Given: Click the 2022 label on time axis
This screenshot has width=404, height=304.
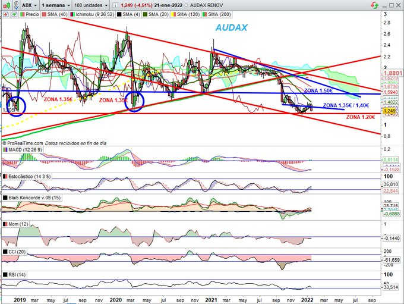Looking at the screenshot, I should pyautogui.click(x=307, y=300).
